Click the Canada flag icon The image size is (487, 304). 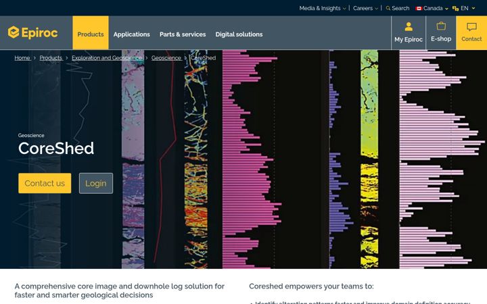coord(419,8)
